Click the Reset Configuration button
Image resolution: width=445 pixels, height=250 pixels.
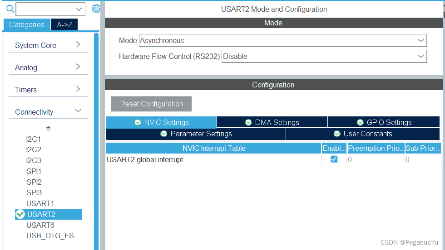tap(151, 104)
